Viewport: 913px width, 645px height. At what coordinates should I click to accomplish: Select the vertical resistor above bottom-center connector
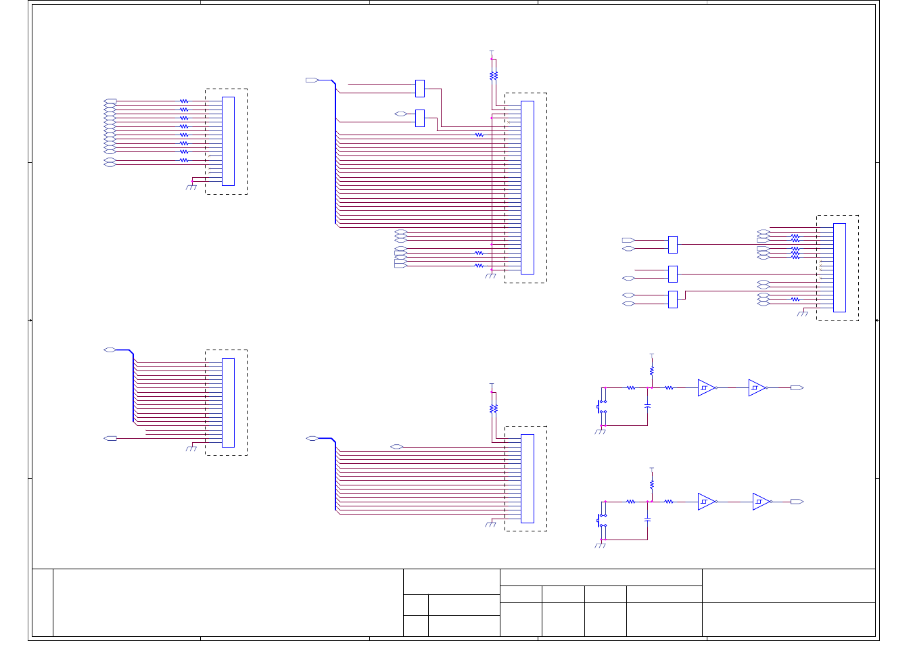pos(494,409)
